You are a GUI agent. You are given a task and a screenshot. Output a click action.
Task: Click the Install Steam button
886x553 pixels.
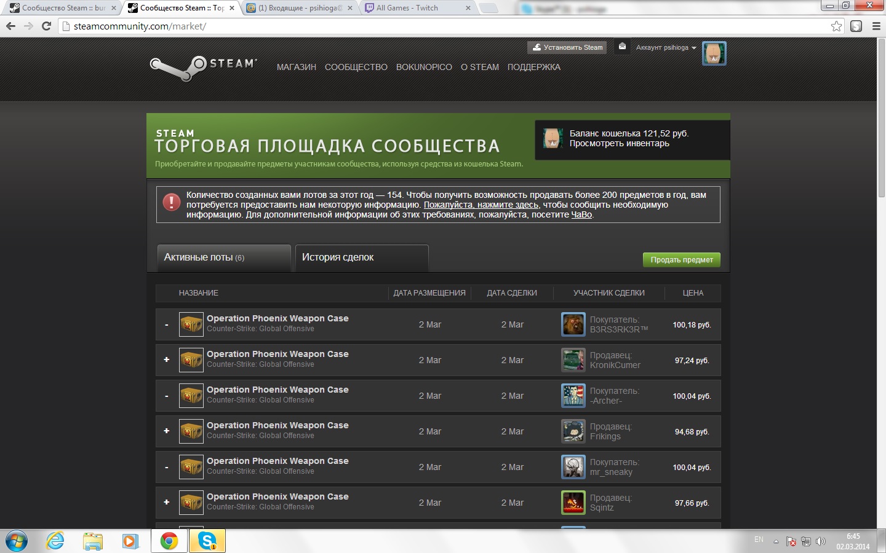567,47
